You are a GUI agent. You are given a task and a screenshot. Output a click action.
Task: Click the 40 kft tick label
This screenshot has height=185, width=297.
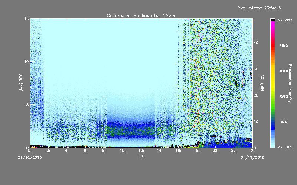pyautogui.click(x=256, y=43)
